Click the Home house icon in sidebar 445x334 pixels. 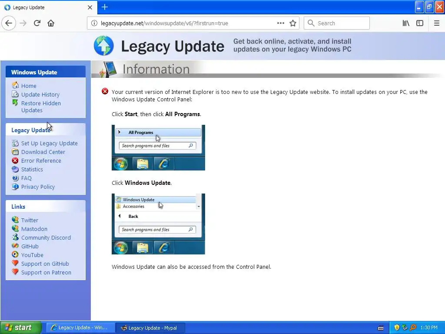click(x=15, y=85)
